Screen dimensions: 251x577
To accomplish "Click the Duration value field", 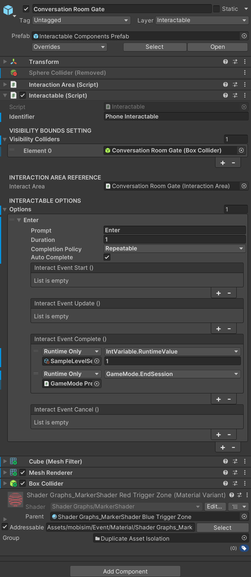I will 175,239.
